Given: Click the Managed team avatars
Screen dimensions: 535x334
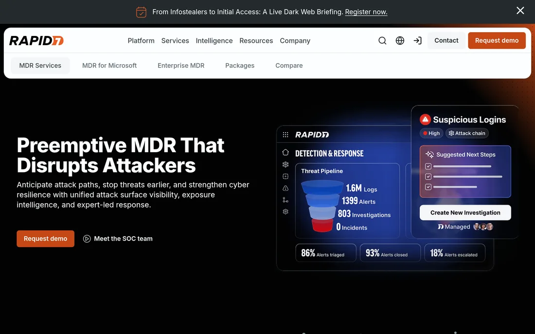Looking at the screenshot, I should click(x=483, y=227).
